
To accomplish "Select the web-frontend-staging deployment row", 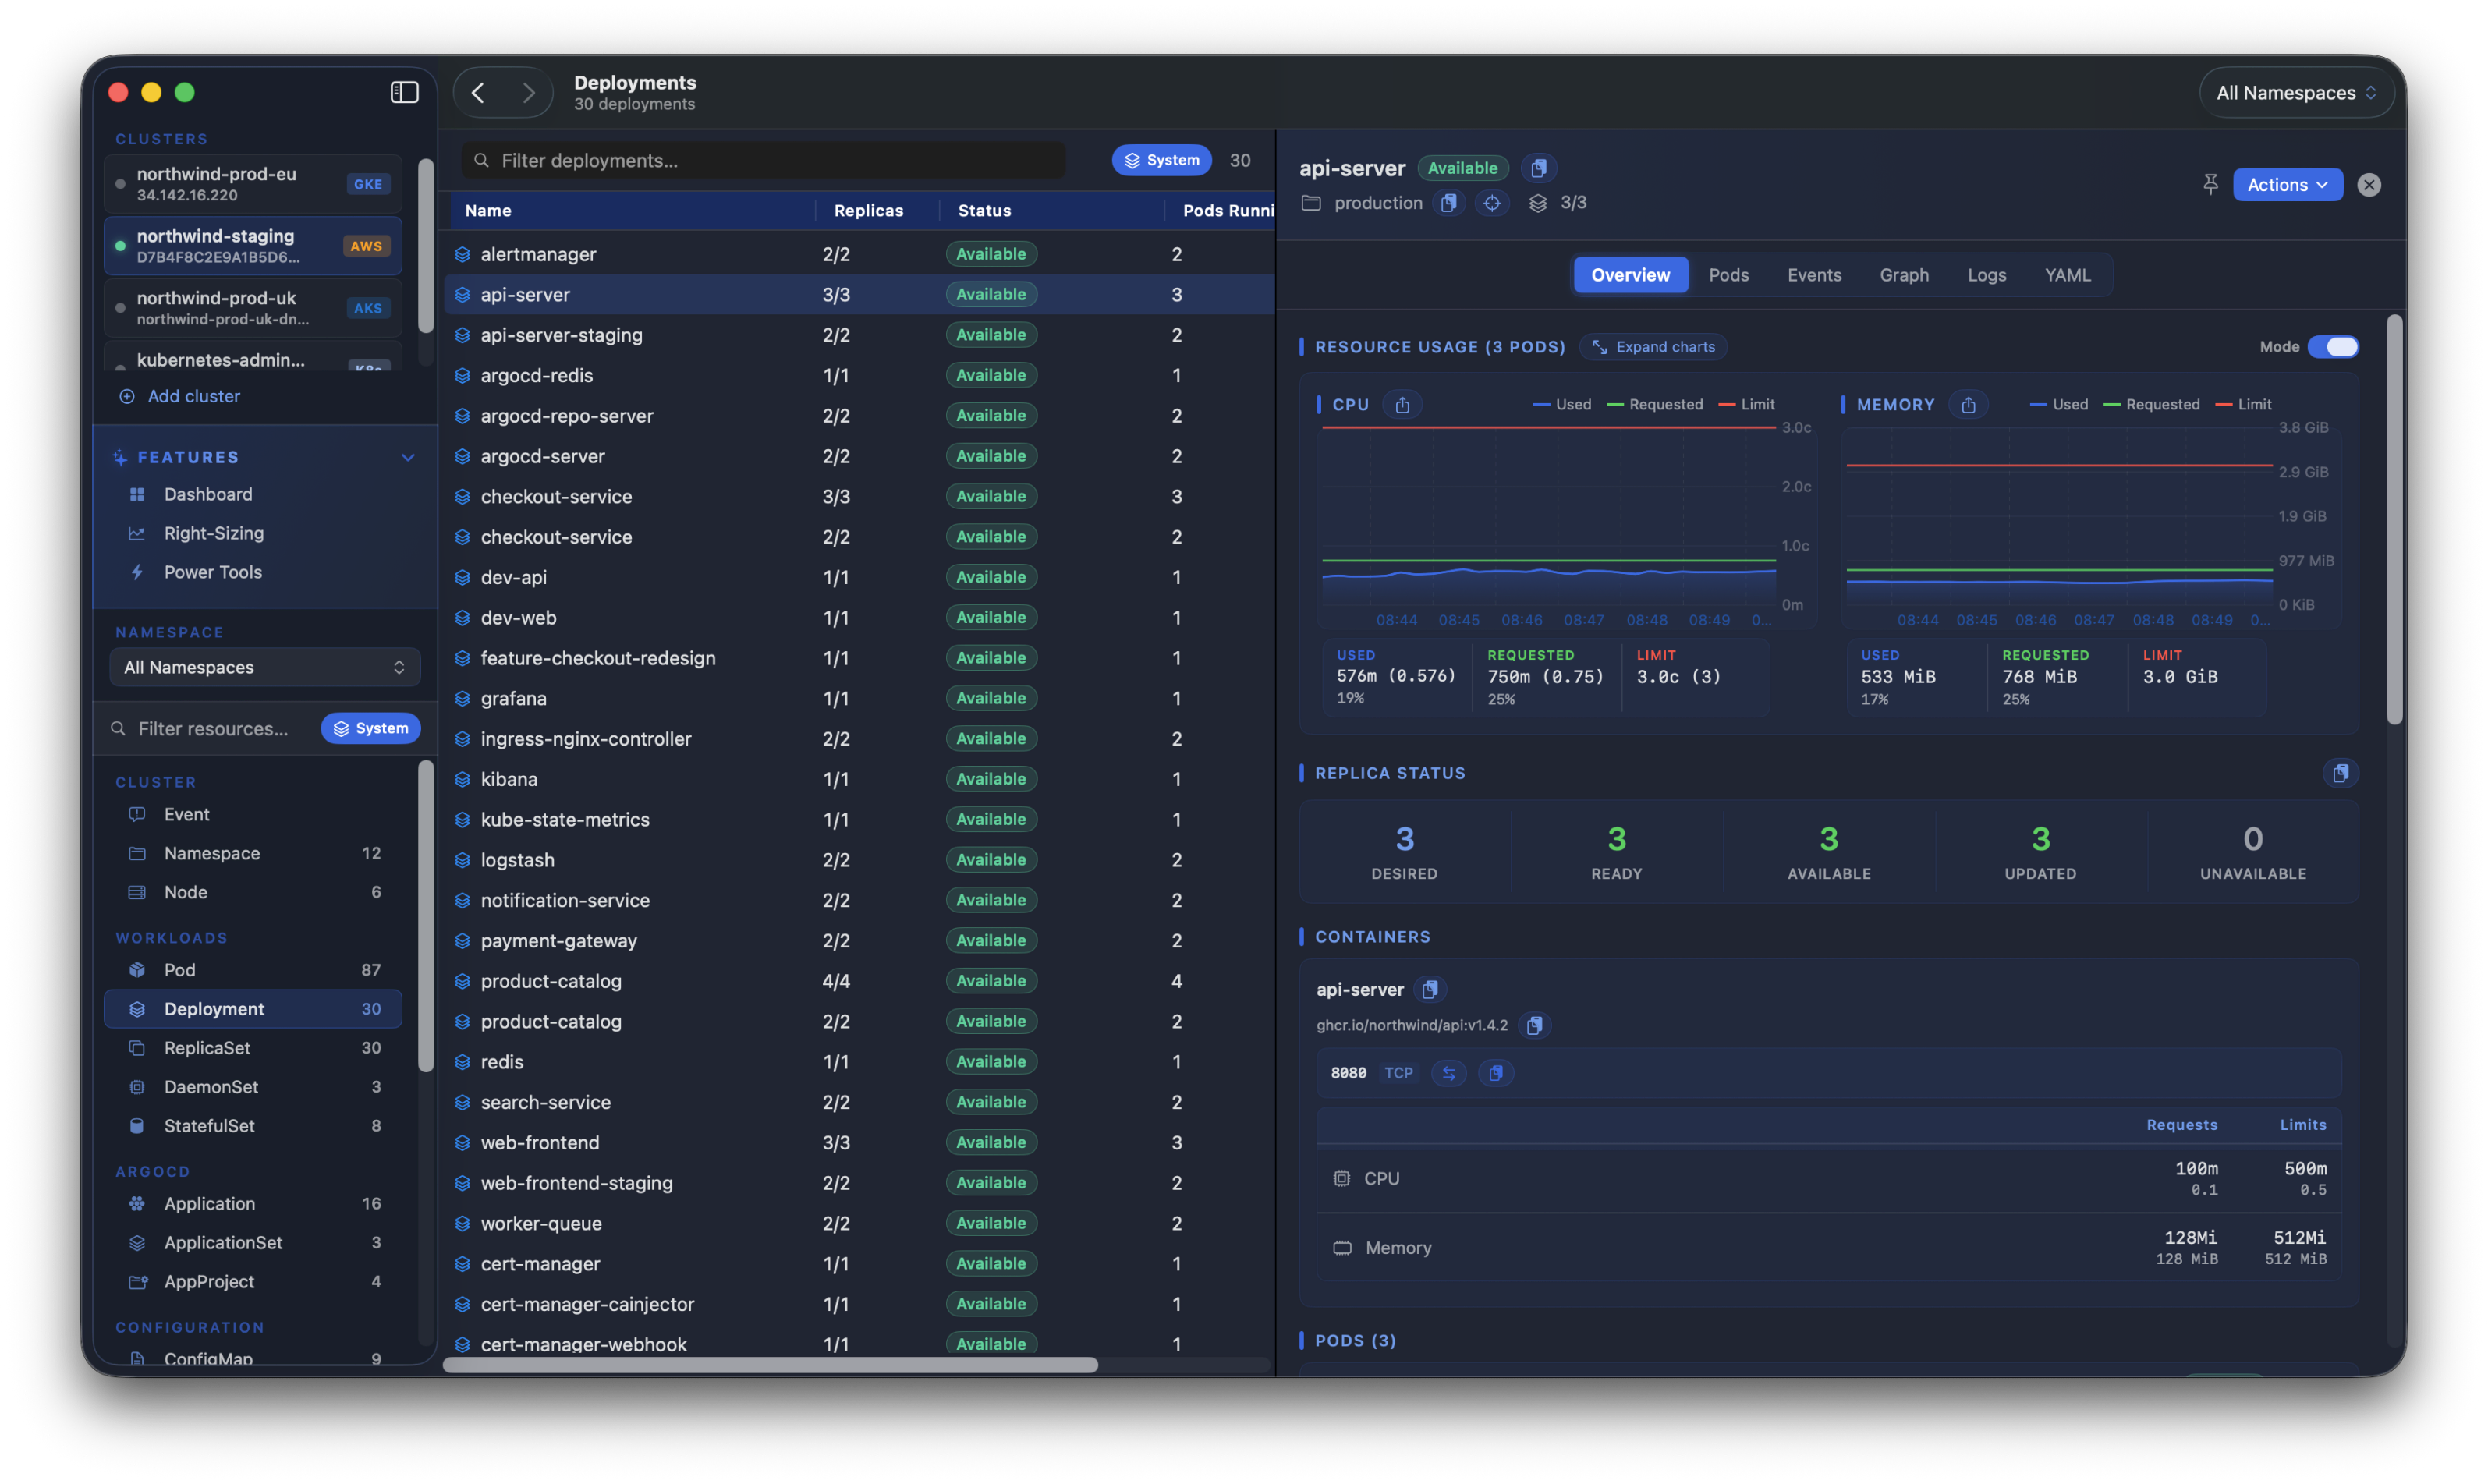I will click(859, 1183).
